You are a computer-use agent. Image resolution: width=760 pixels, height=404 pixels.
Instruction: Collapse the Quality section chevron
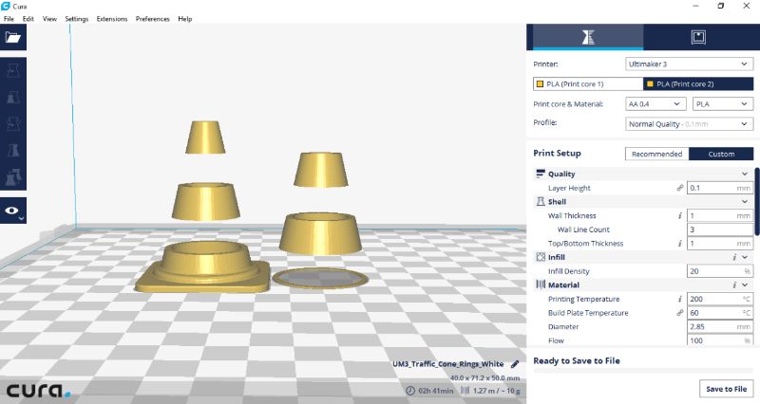[745, 174]
